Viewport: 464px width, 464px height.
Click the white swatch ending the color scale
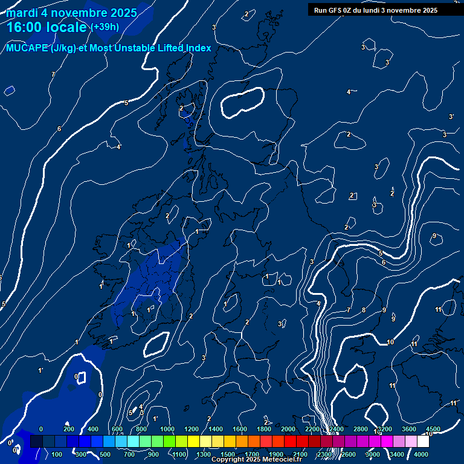pyautogui.click(x=423, y=441)
